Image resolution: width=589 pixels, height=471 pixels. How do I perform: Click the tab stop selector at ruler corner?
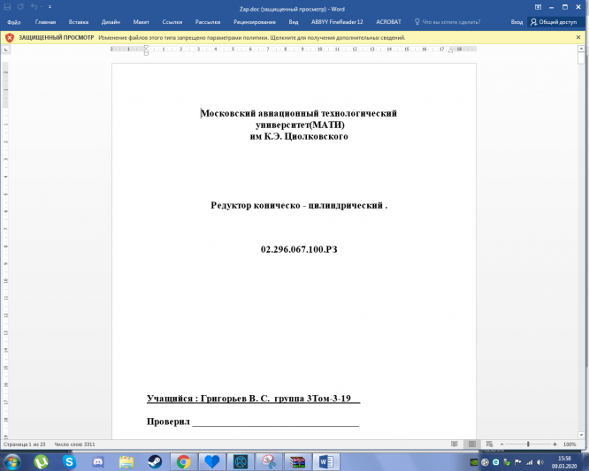click(x=6, y=49)
